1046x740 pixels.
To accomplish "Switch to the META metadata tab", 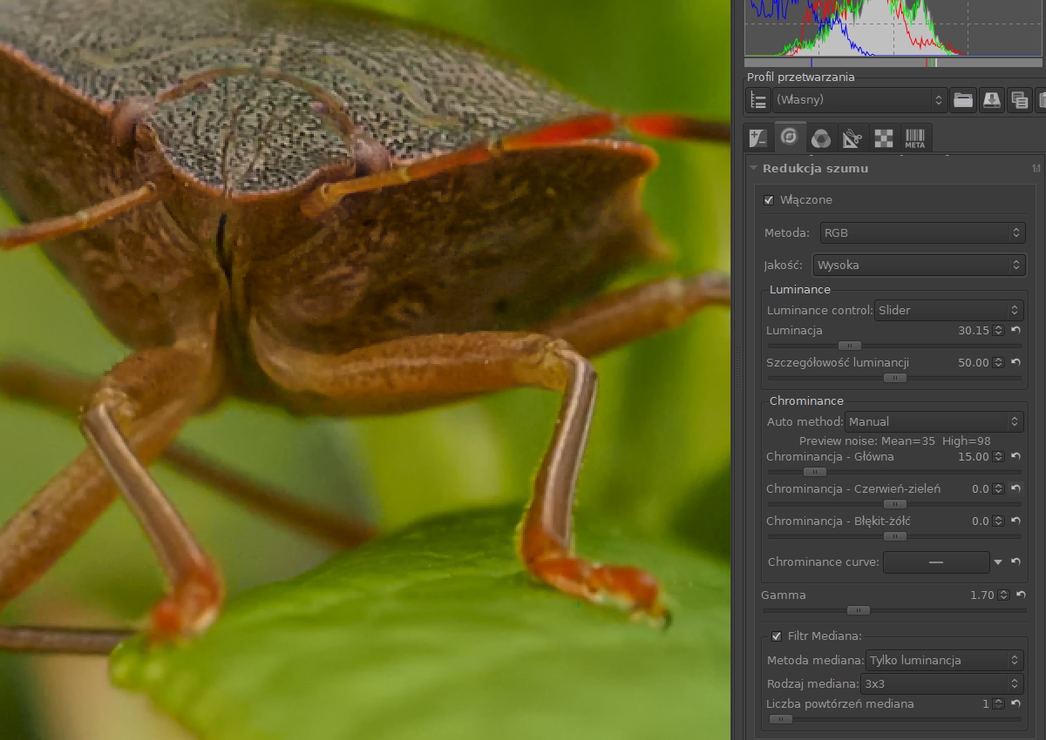I will click(914, 138).
